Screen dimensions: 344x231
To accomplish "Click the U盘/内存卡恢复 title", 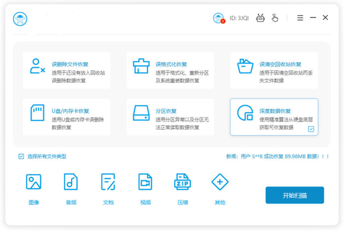I will click(x=70, y=111).
